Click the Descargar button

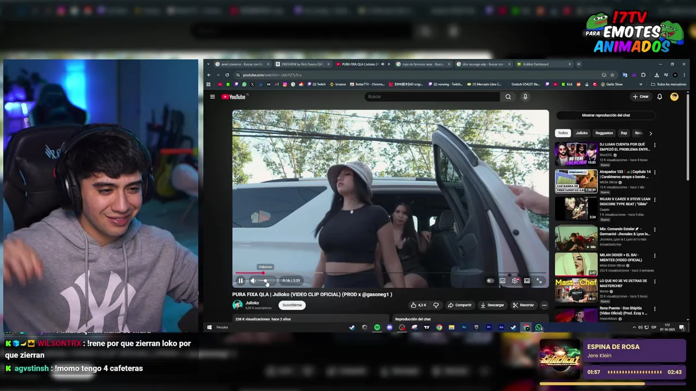click(x=492, y=305)
